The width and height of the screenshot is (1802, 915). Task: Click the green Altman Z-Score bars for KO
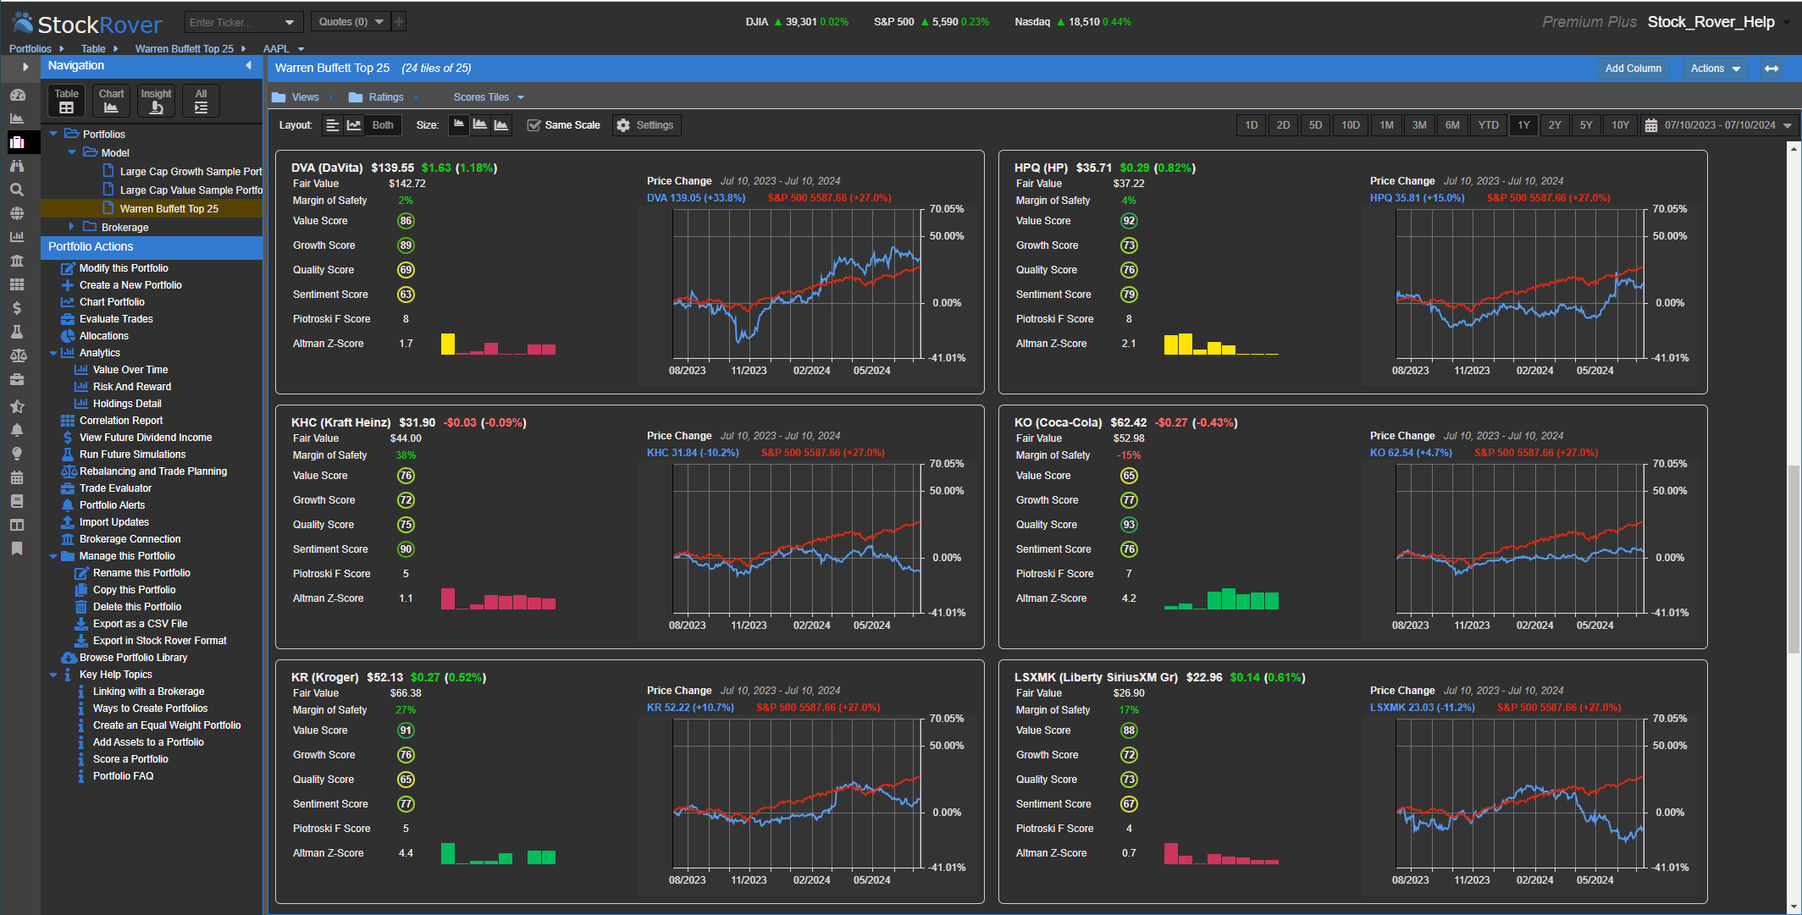pos(1221,598)
